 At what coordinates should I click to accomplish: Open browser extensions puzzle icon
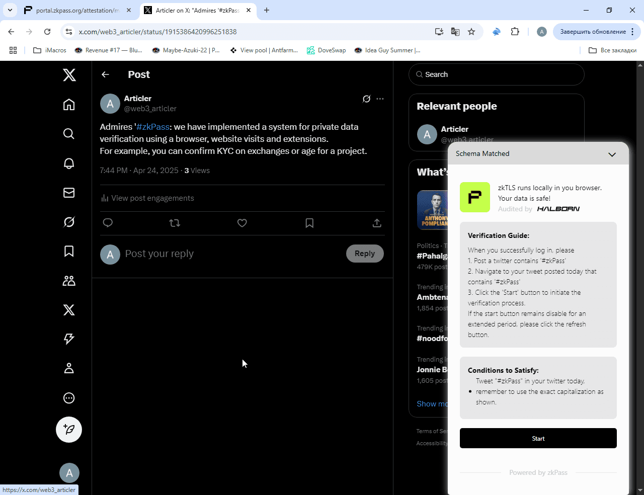tap(515, 32)
